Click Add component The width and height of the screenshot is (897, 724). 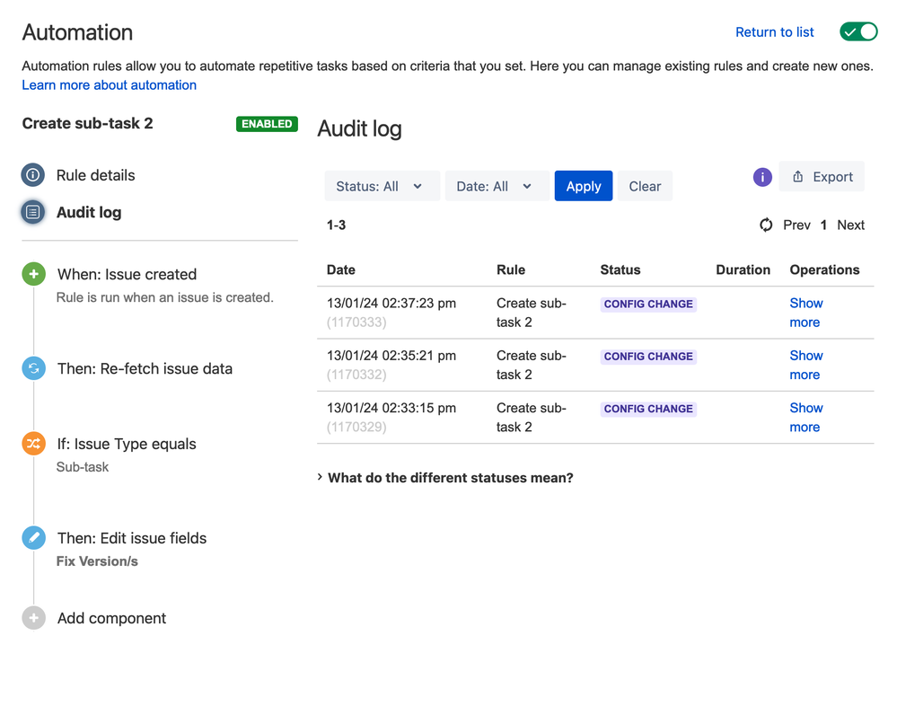(111, 618)
